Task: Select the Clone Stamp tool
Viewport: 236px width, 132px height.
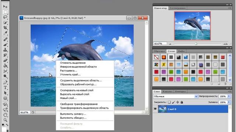Action: pos(5,50)
